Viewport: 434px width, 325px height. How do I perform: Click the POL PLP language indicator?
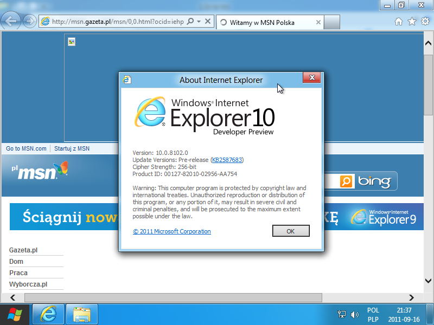point(373,315)
